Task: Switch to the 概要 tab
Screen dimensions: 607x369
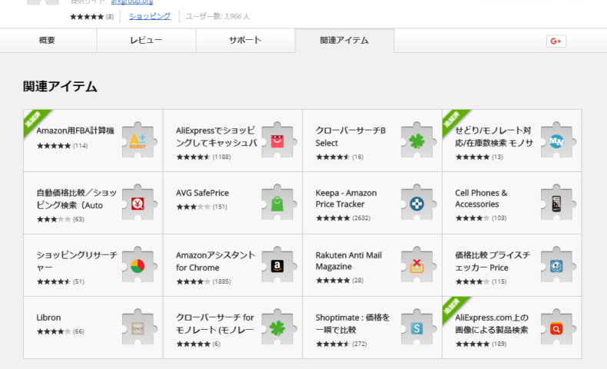Action: (x=47, y=40)
